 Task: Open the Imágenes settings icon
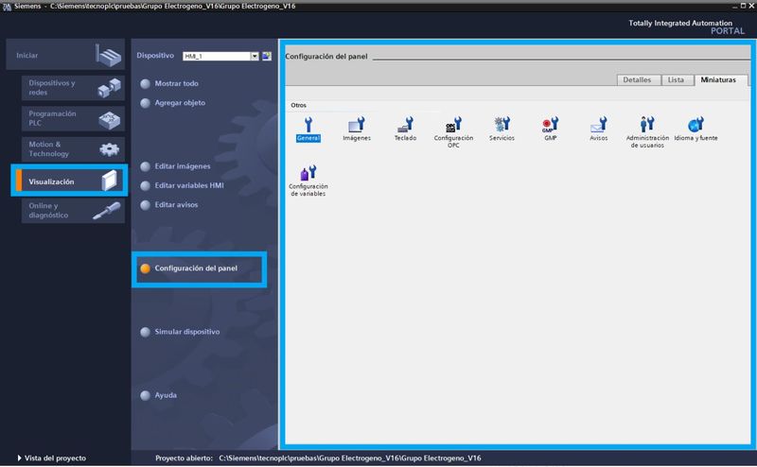coord(357,129)
